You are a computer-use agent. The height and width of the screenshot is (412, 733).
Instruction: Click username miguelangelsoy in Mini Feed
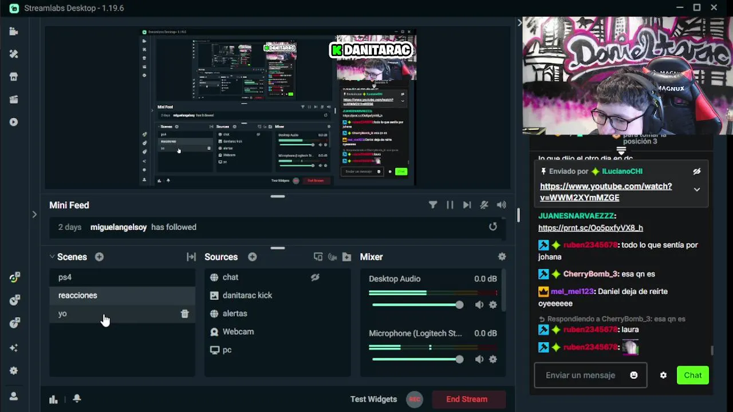click(x=119, y=227)
